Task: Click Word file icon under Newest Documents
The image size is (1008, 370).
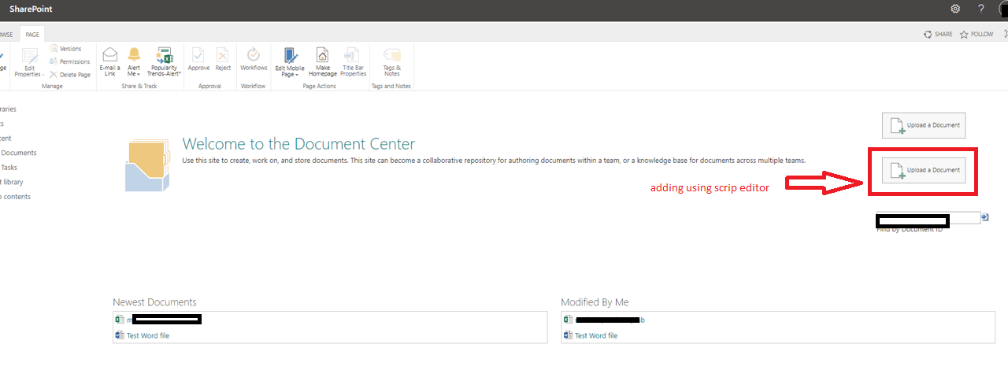Action: [119, 335]
